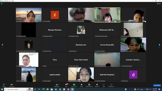Select the aqshal attalla participant tile
Image resolution: width=162 pixels, height=91 pixels.
(x=55, y=75)
